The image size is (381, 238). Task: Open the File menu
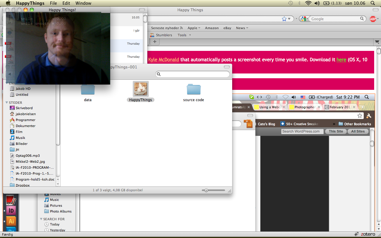coord(53,3)
